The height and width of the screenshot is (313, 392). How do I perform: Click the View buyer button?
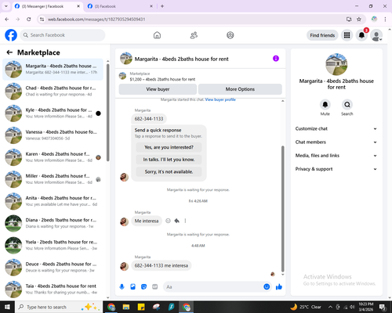(x=158, y=89)
